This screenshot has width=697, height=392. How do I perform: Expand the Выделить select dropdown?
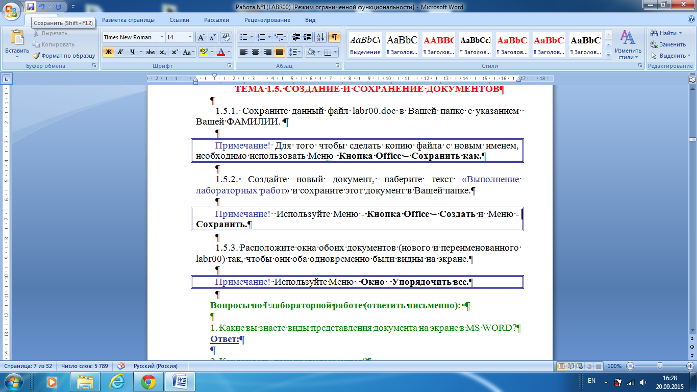pyautogui.click(x=690, y=56)
